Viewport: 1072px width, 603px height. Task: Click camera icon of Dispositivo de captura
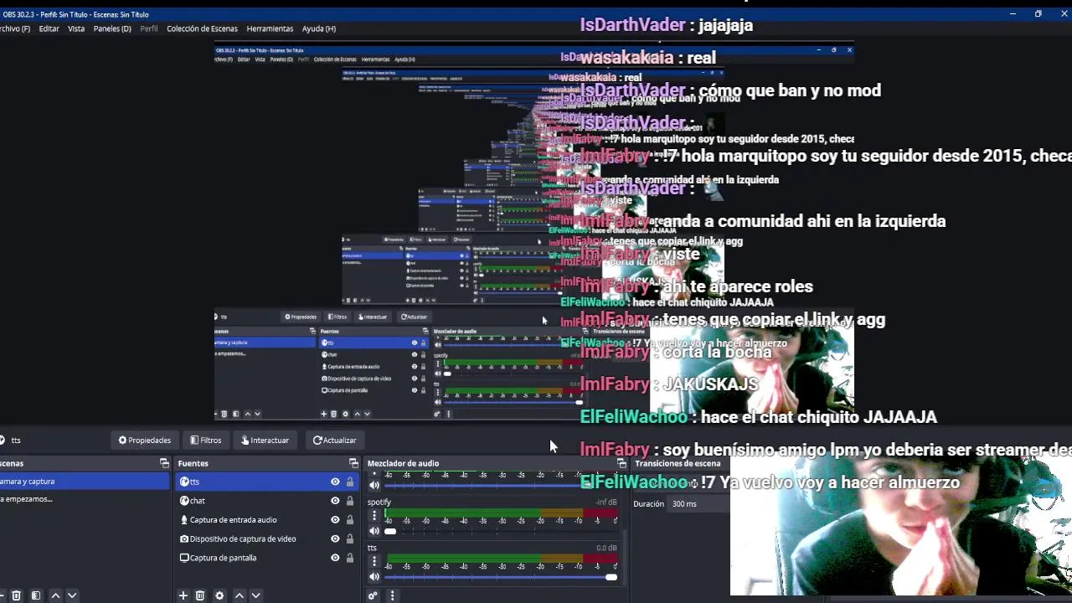point(184,539)
